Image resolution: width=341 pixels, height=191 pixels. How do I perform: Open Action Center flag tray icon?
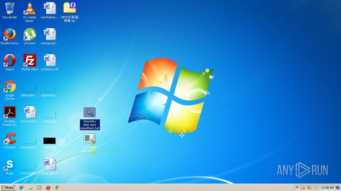303,188
